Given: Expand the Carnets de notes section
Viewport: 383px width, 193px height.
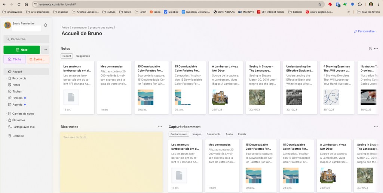Looking at the screenshot, I should pyautogui.click(x=6, y=114).
